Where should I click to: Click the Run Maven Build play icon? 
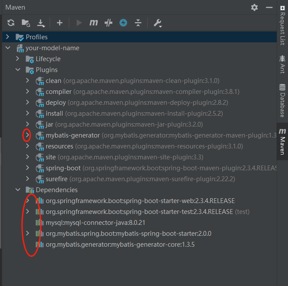pos(79,23)
